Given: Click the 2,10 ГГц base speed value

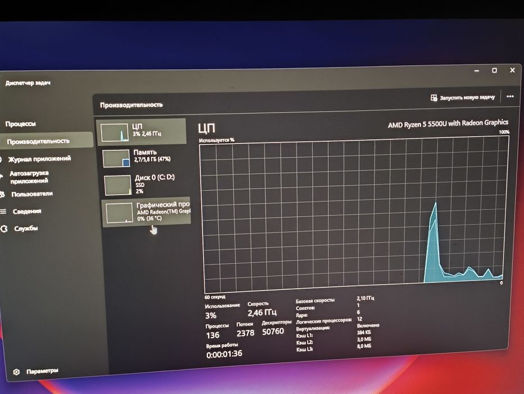Looking at the screenshot, I should [x=365, y=298].
